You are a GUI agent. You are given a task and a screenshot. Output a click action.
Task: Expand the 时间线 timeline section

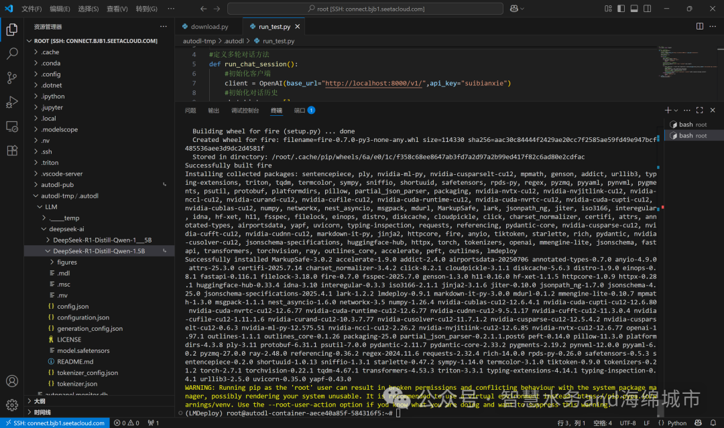100,413
